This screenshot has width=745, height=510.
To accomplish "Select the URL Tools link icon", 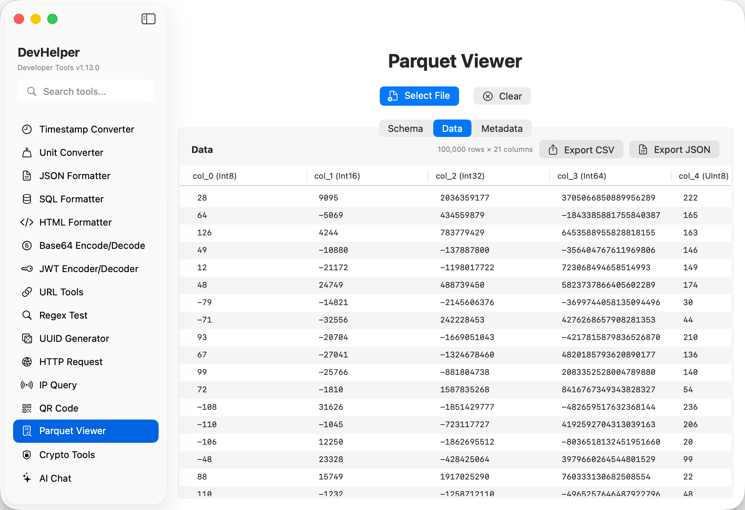I will pos(27,292).
